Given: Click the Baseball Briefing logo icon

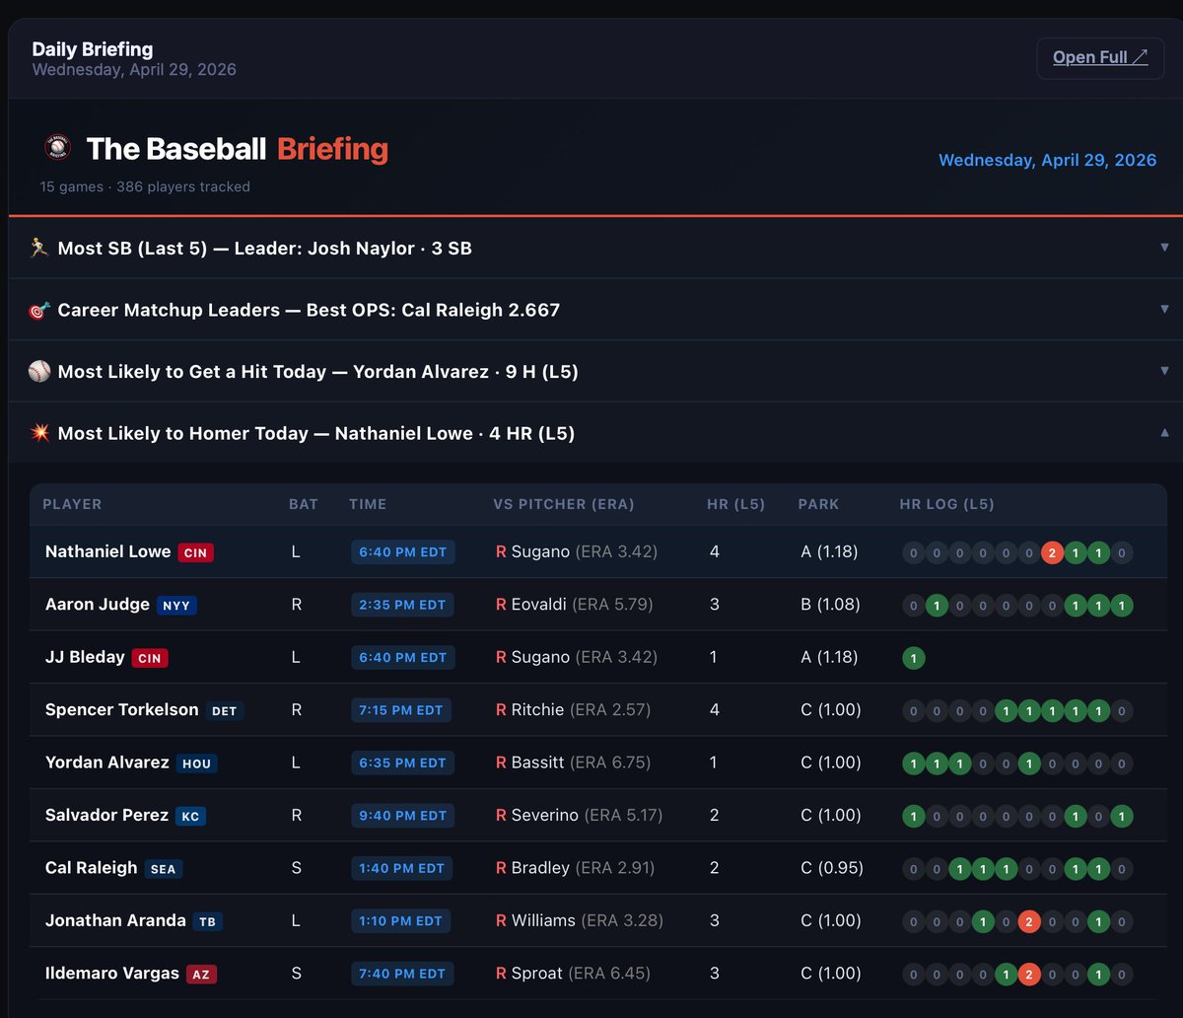Looking at the screenshot, I should (x=57, y=149).
